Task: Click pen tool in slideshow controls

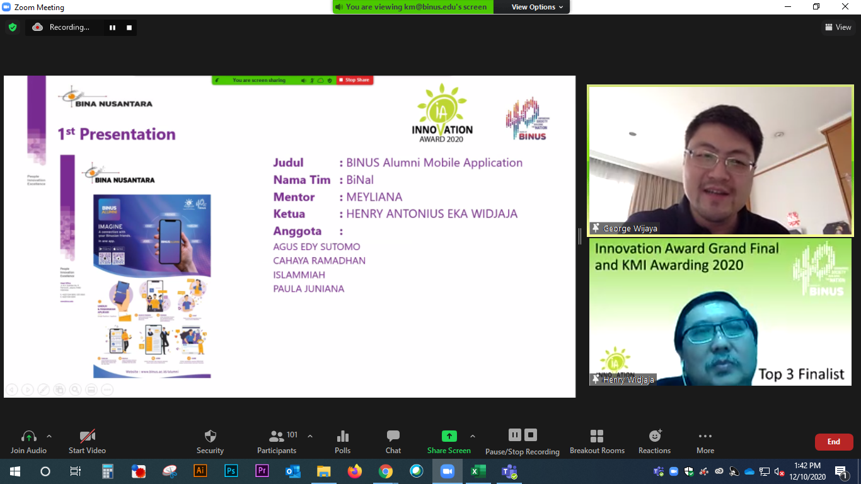Action: pos(43,389)
